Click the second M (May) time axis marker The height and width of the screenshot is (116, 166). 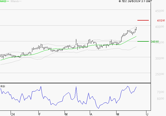(x=118, y=114)
